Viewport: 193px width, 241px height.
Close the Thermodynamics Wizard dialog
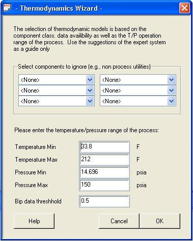[x=184, y=8]
